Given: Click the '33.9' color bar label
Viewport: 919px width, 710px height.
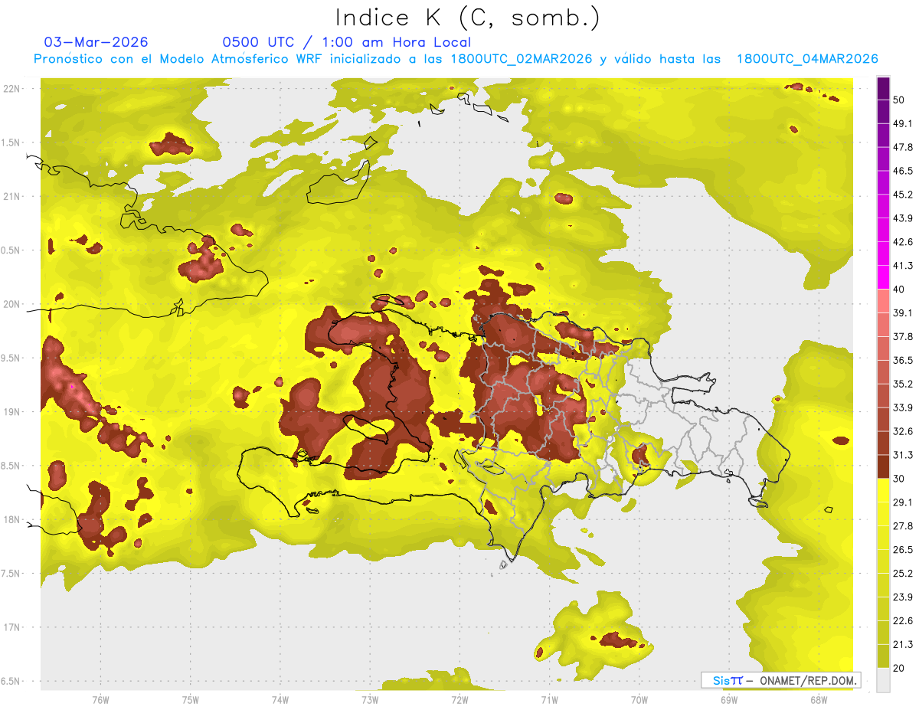Looking at the screenshot, I should (903, 407).
